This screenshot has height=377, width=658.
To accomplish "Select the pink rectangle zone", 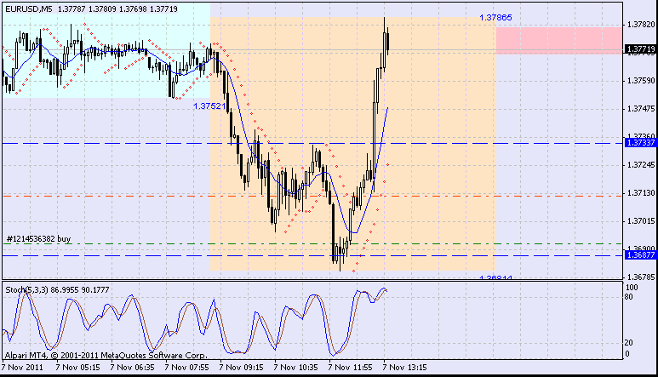I will [x=558, y=41].
